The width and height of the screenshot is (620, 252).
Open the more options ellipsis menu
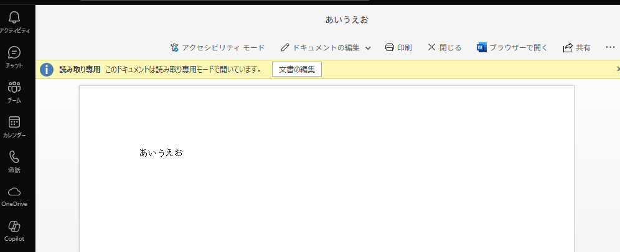click(x=610, y=47)
